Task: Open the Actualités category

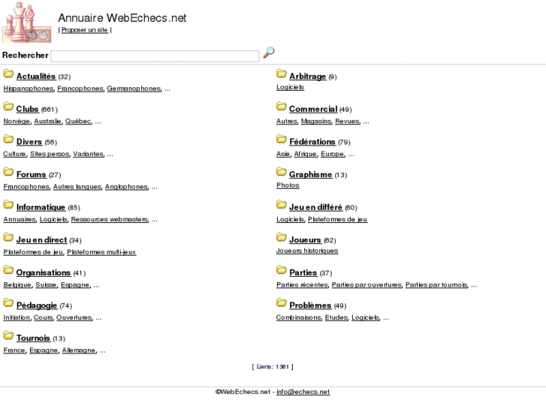Action: (36, 77)
